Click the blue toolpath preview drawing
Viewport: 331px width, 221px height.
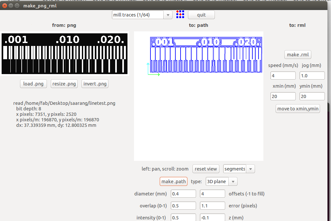pyautogui.click(x=206, y=55)
